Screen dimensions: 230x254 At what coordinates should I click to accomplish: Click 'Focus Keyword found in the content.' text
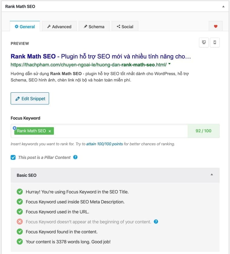click(x=61, y=232)
